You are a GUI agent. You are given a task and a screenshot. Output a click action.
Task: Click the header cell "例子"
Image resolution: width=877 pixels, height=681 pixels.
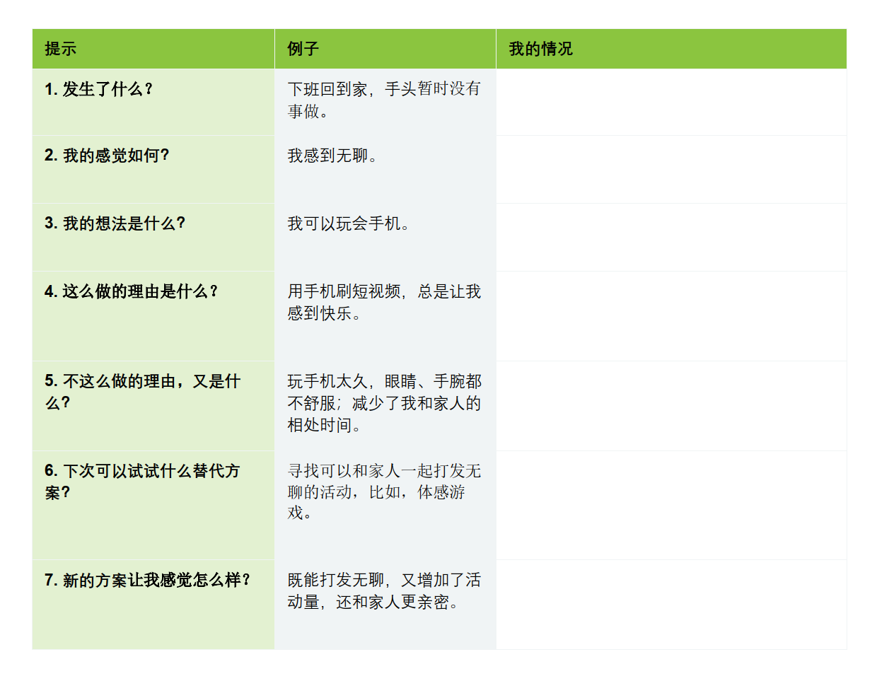click(x=385, y=49)
